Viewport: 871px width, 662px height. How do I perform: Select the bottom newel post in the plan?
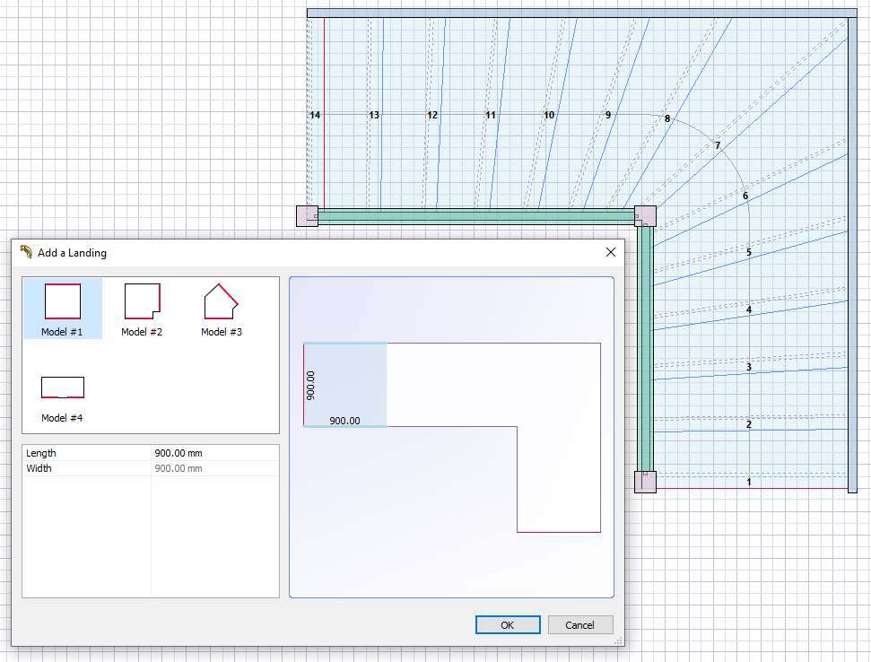645,482
